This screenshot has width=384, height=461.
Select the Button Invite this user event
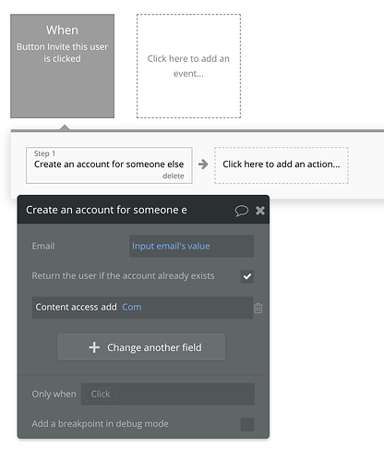pos(62,66)
